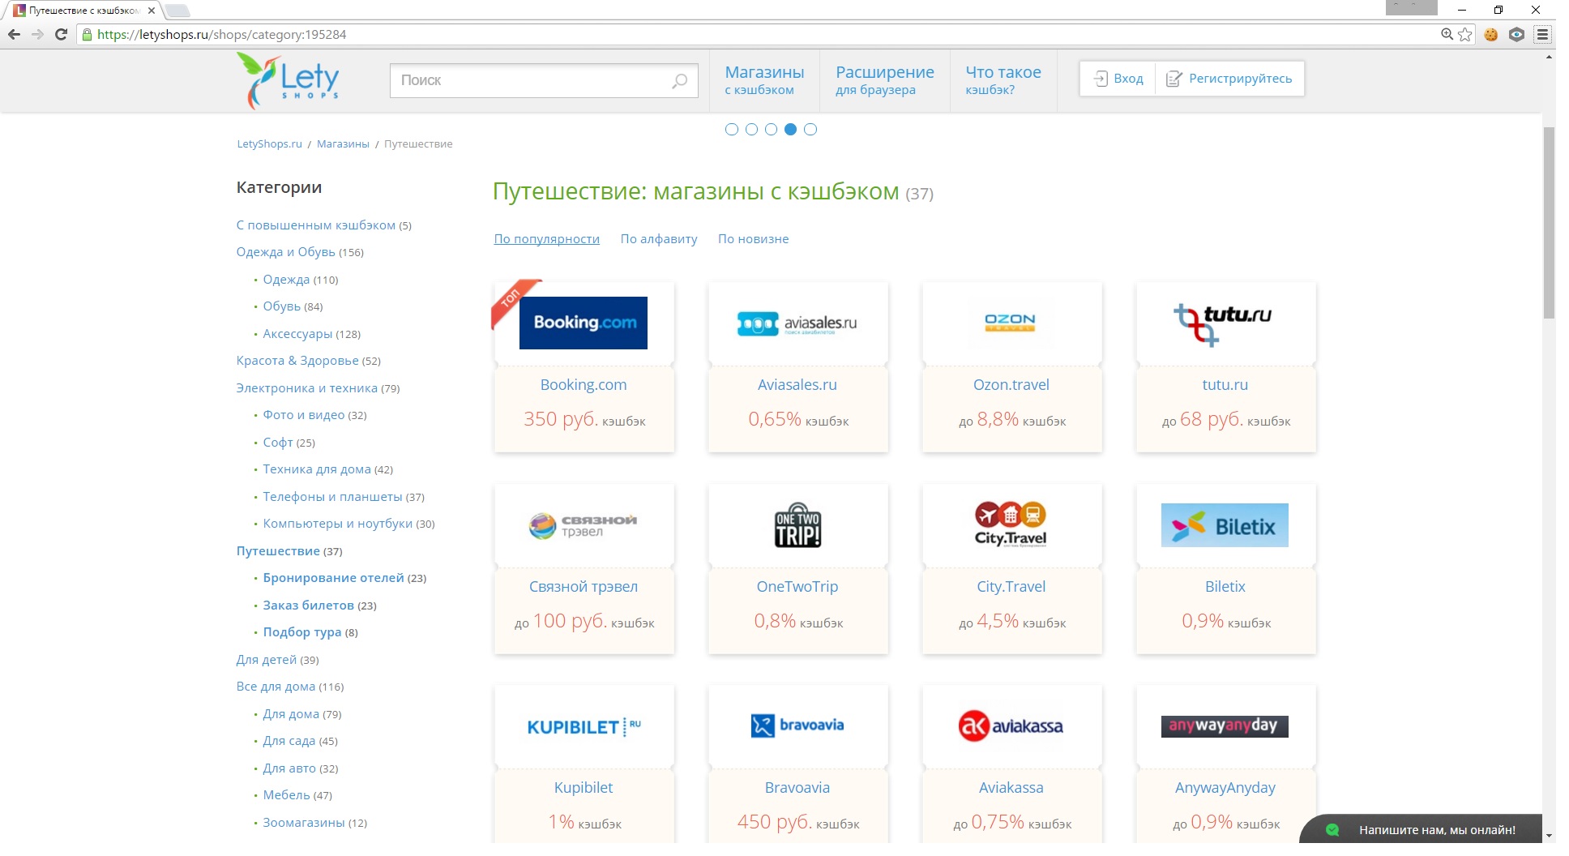Image resolution: width=1569 pixels, height=856 pixels.
Task: Open Aviasales.ru store name link
Action: (797, 385)
